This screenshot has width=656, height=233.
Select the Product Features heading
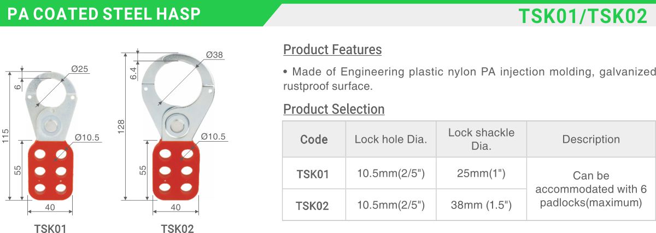(x=332, y=50)
